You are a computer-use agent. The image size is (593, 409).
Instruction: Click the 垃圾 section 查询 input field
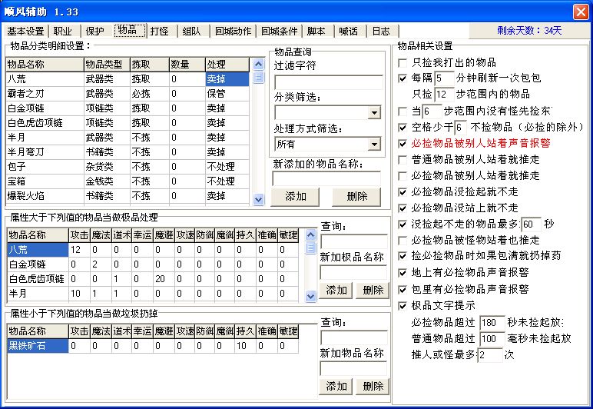(353, 338)
